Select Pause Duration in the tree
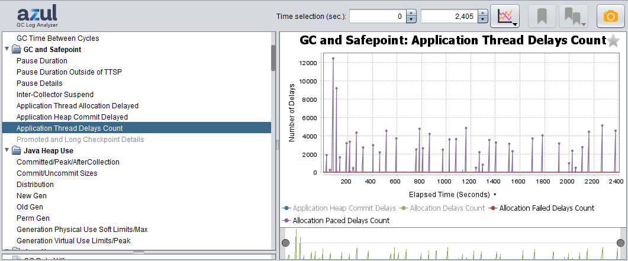 [42, 61]
